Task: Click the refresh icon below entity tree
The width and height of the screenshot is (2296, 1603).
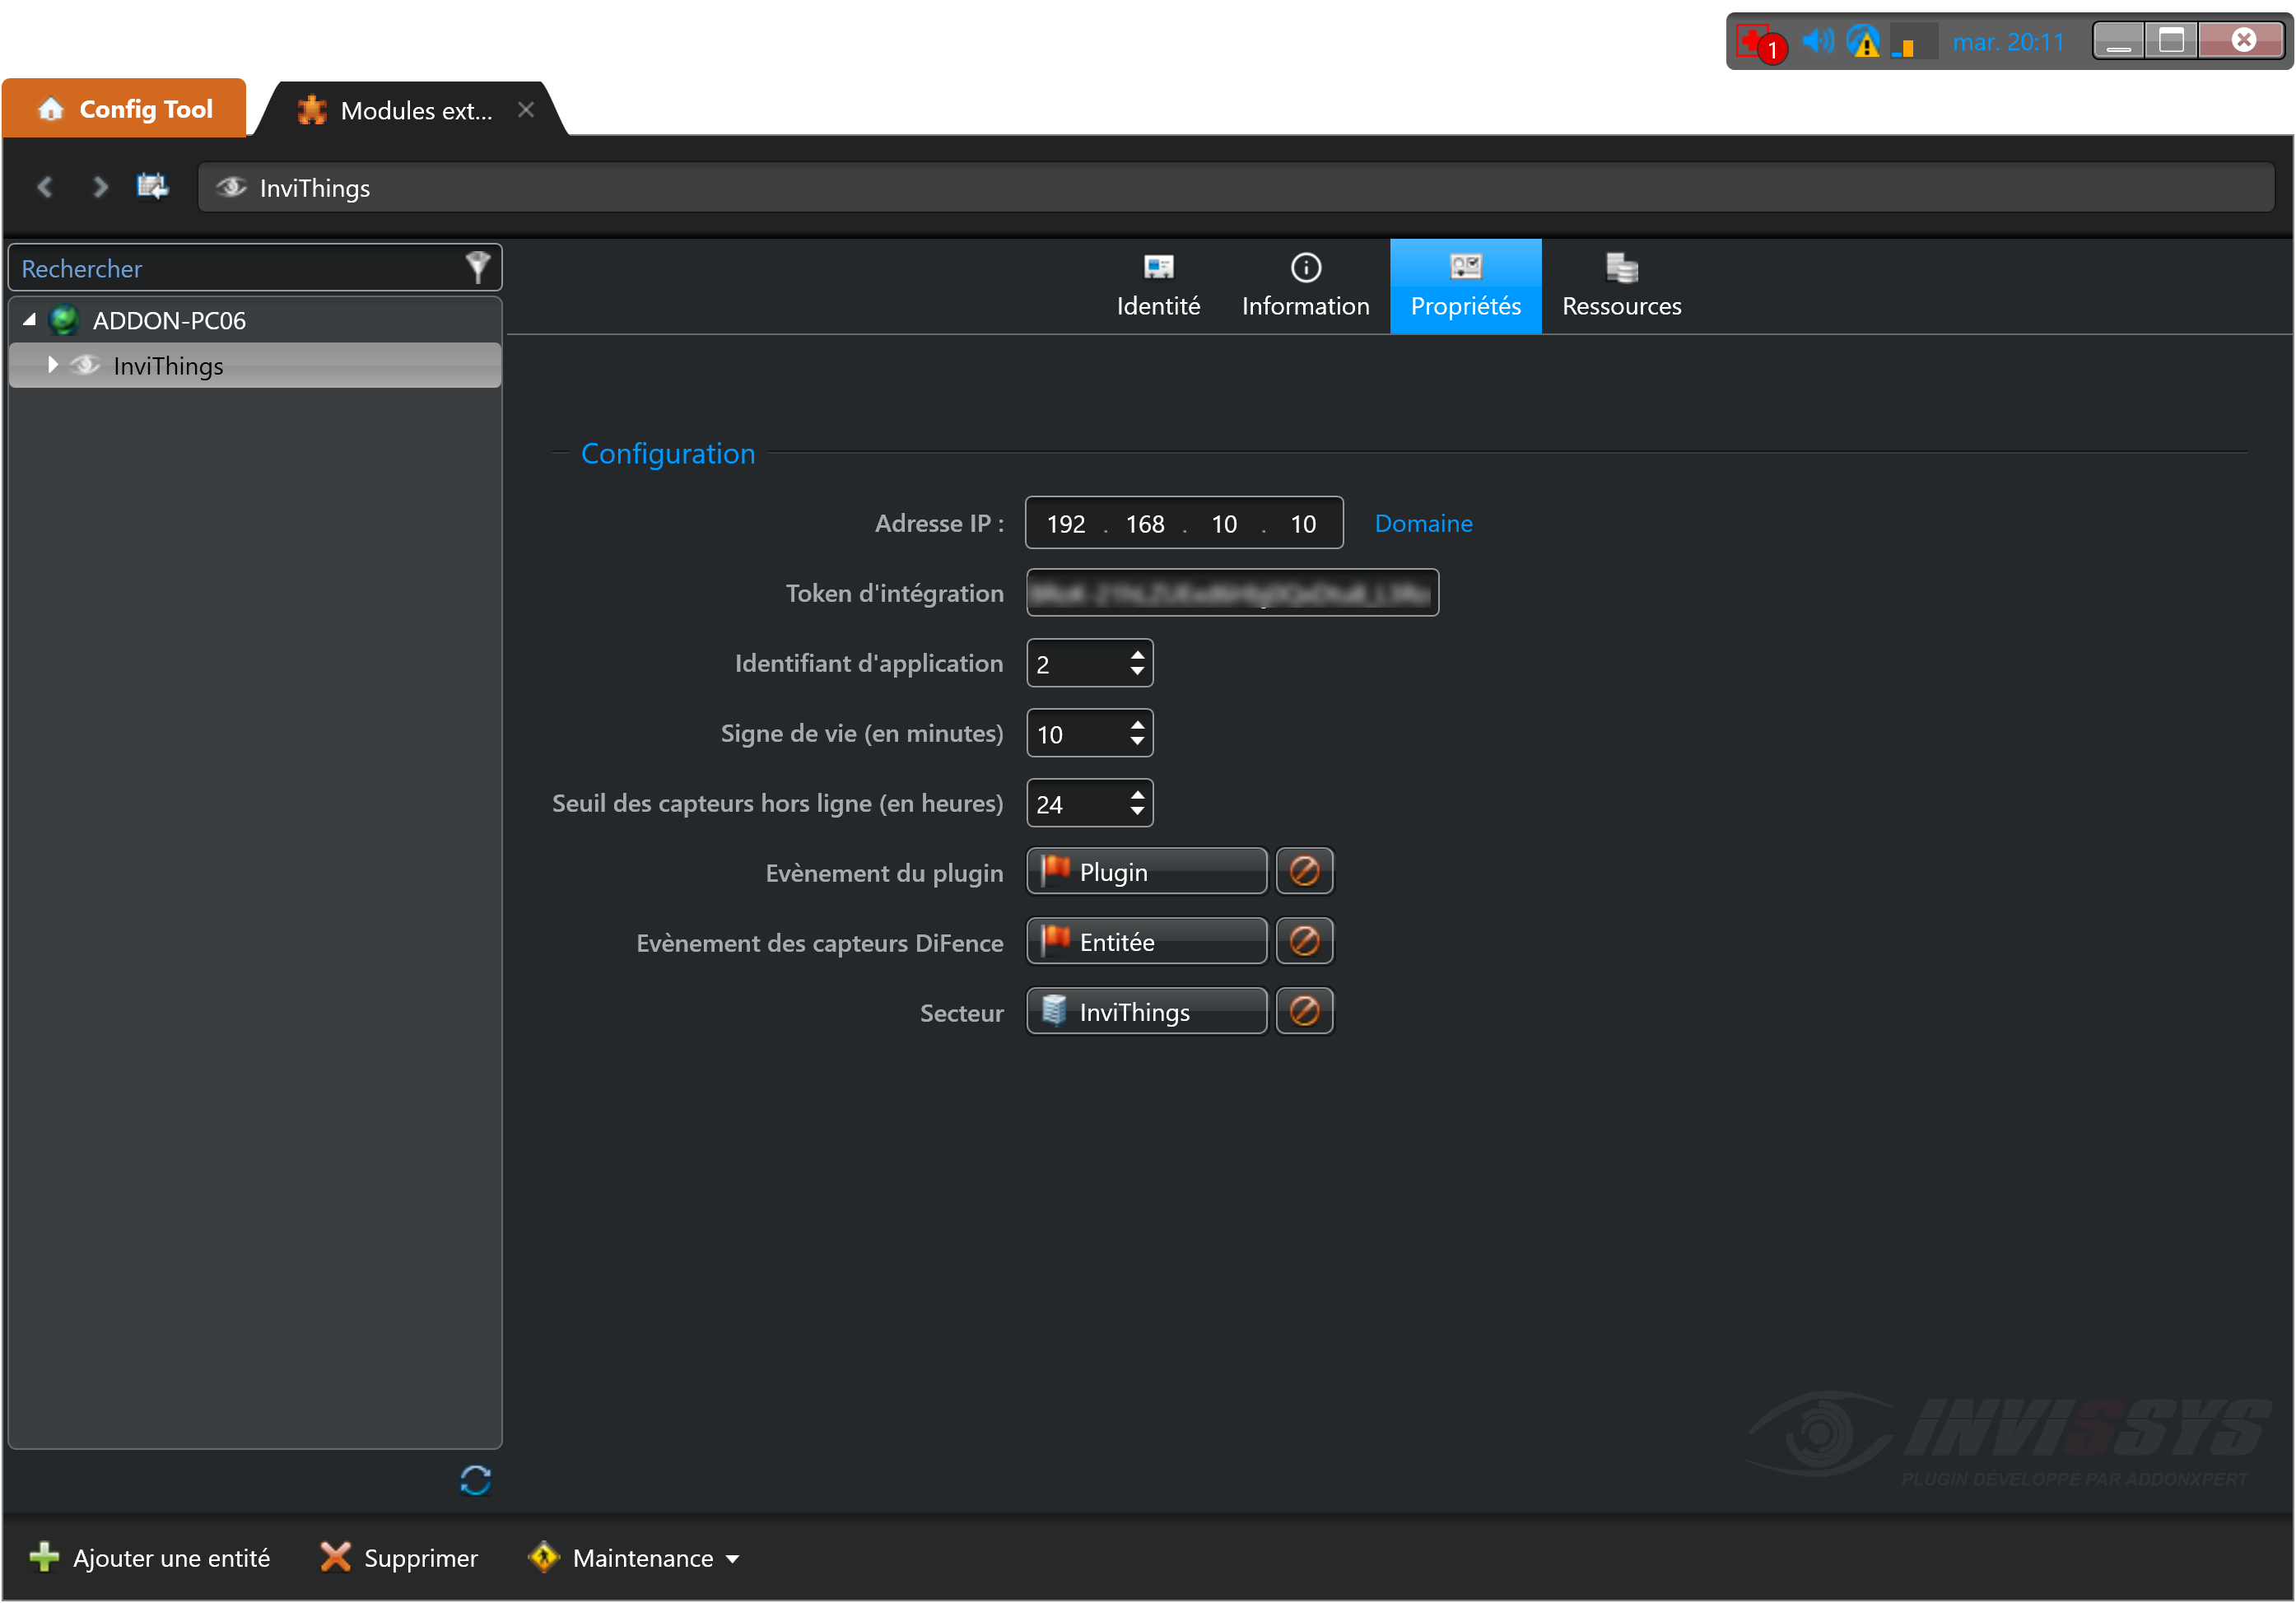Action: coord(475,1479)
